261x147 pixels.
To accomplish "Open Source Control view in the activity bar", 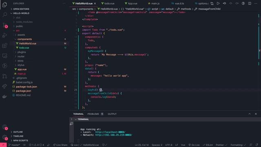I will 4,25.
